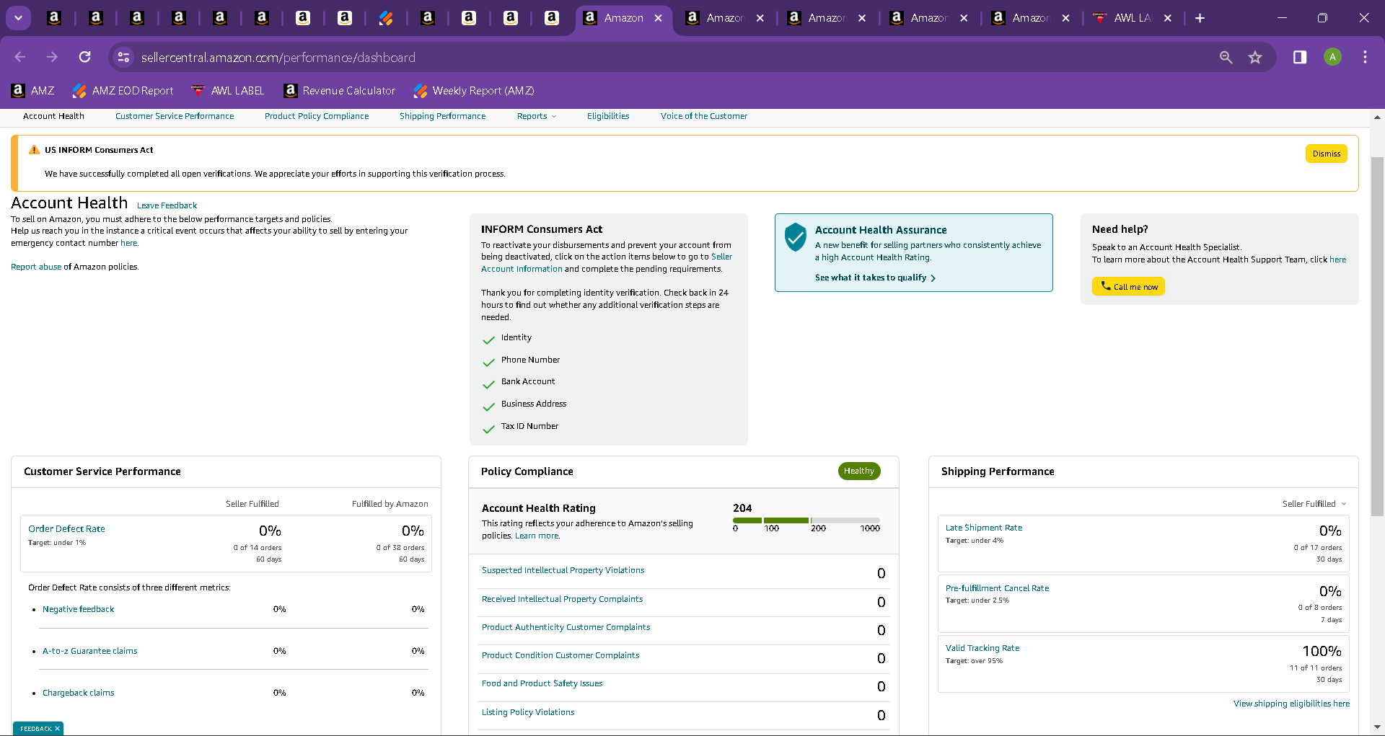Viewport: 1385px width, 736px height.
Task: Click View shipping eligibilities here link
Action: click(x=1291, y=704)
